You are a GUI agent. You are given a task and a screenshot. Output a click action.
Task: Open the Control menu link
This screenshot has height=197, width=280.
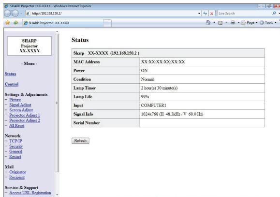tap(12, 84)
